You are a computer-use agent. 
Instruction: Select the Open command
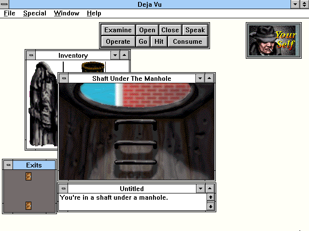147,30
